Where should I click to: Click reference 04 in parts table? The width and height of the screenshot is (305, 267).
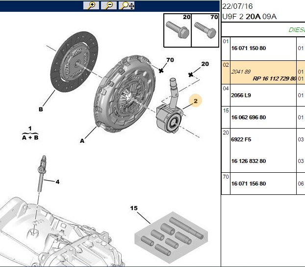[226, 89]
